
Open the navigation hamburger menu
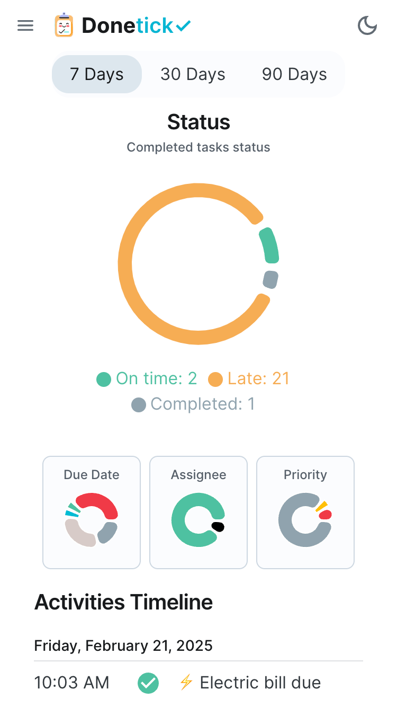pyautogui.click(x=25, y=25)
